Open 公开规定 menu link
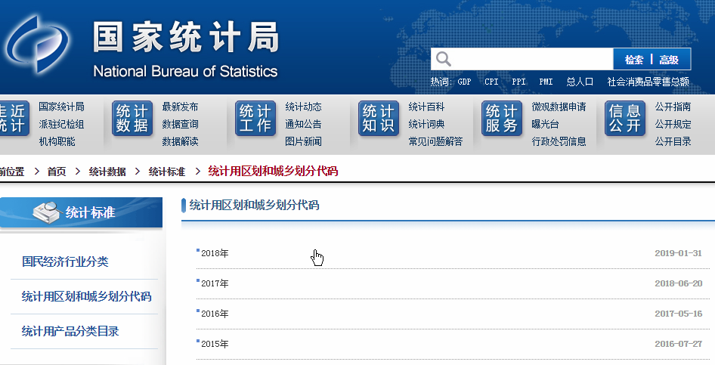This screenshot has width=715, height=365. click(673, 124)
